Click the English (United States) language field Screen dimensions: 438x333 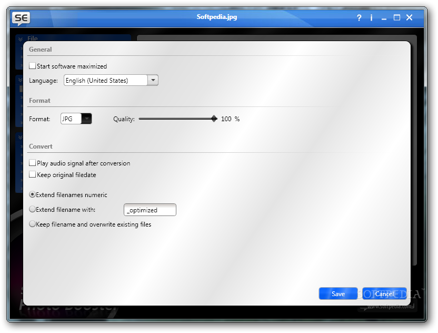pyautogui.click(x=106, y=80)
